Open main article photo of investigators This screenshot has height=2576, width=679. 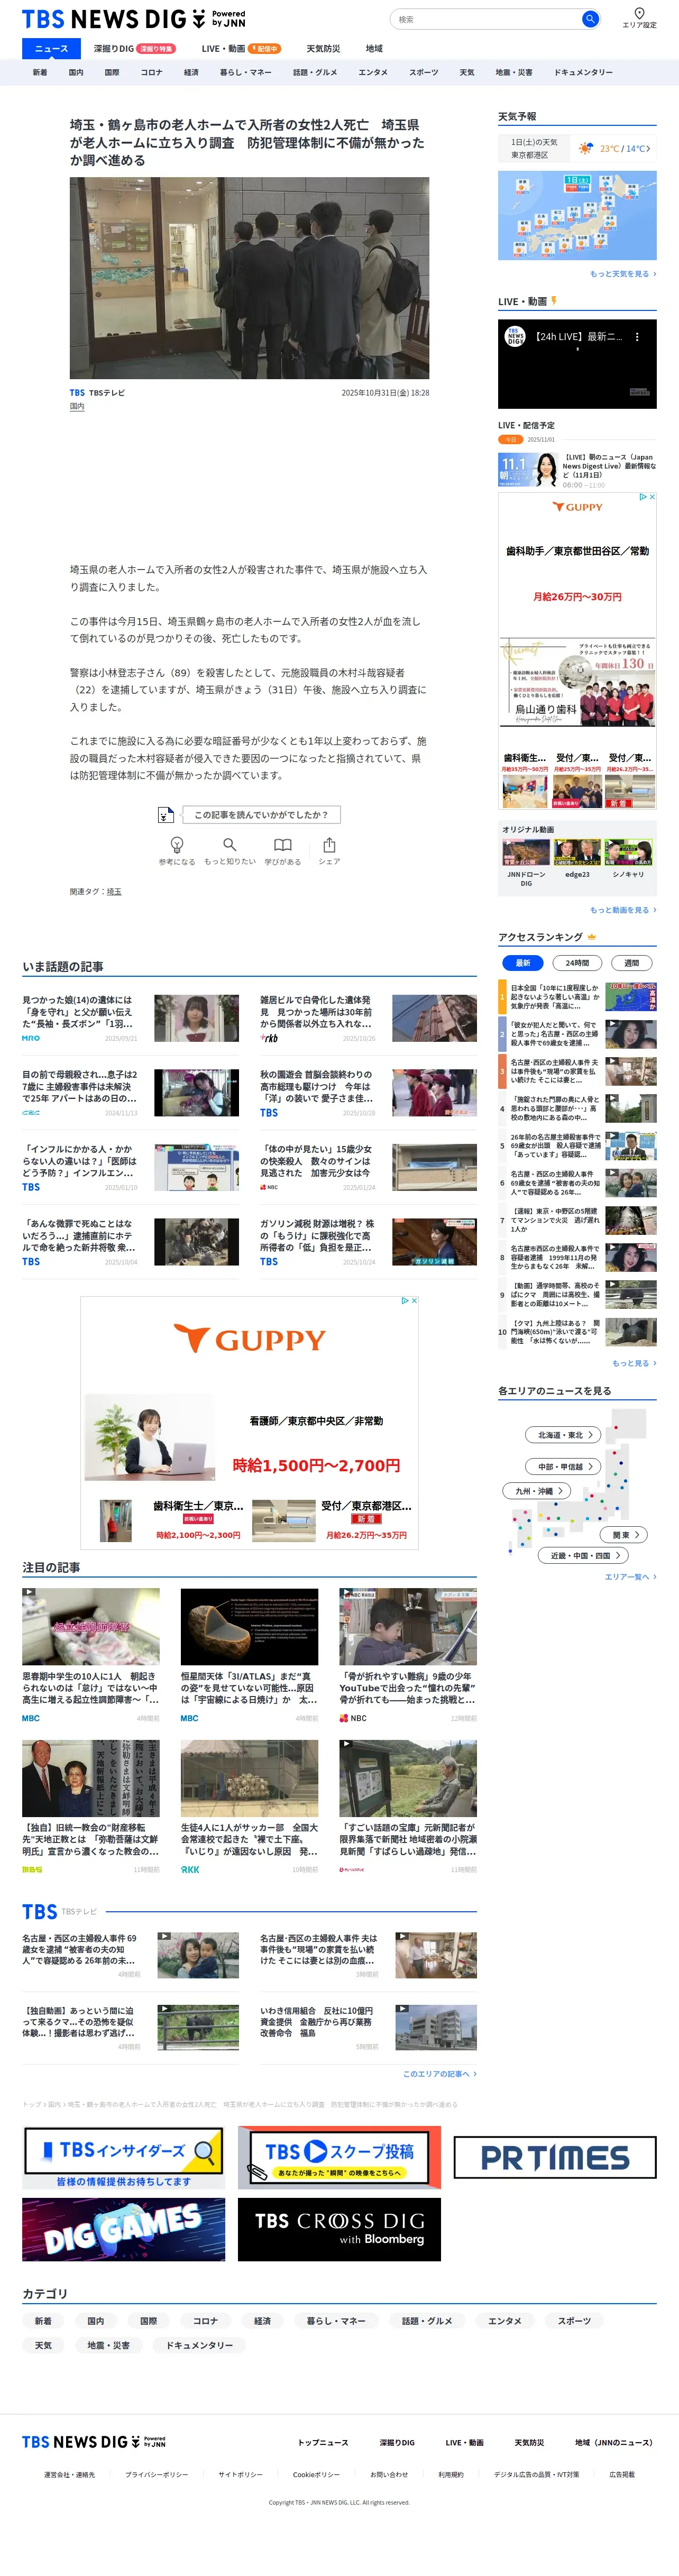[249, 278]
